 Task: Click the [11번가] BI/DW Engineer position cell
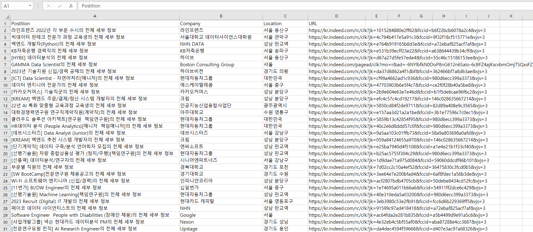[x=95, y=188]
